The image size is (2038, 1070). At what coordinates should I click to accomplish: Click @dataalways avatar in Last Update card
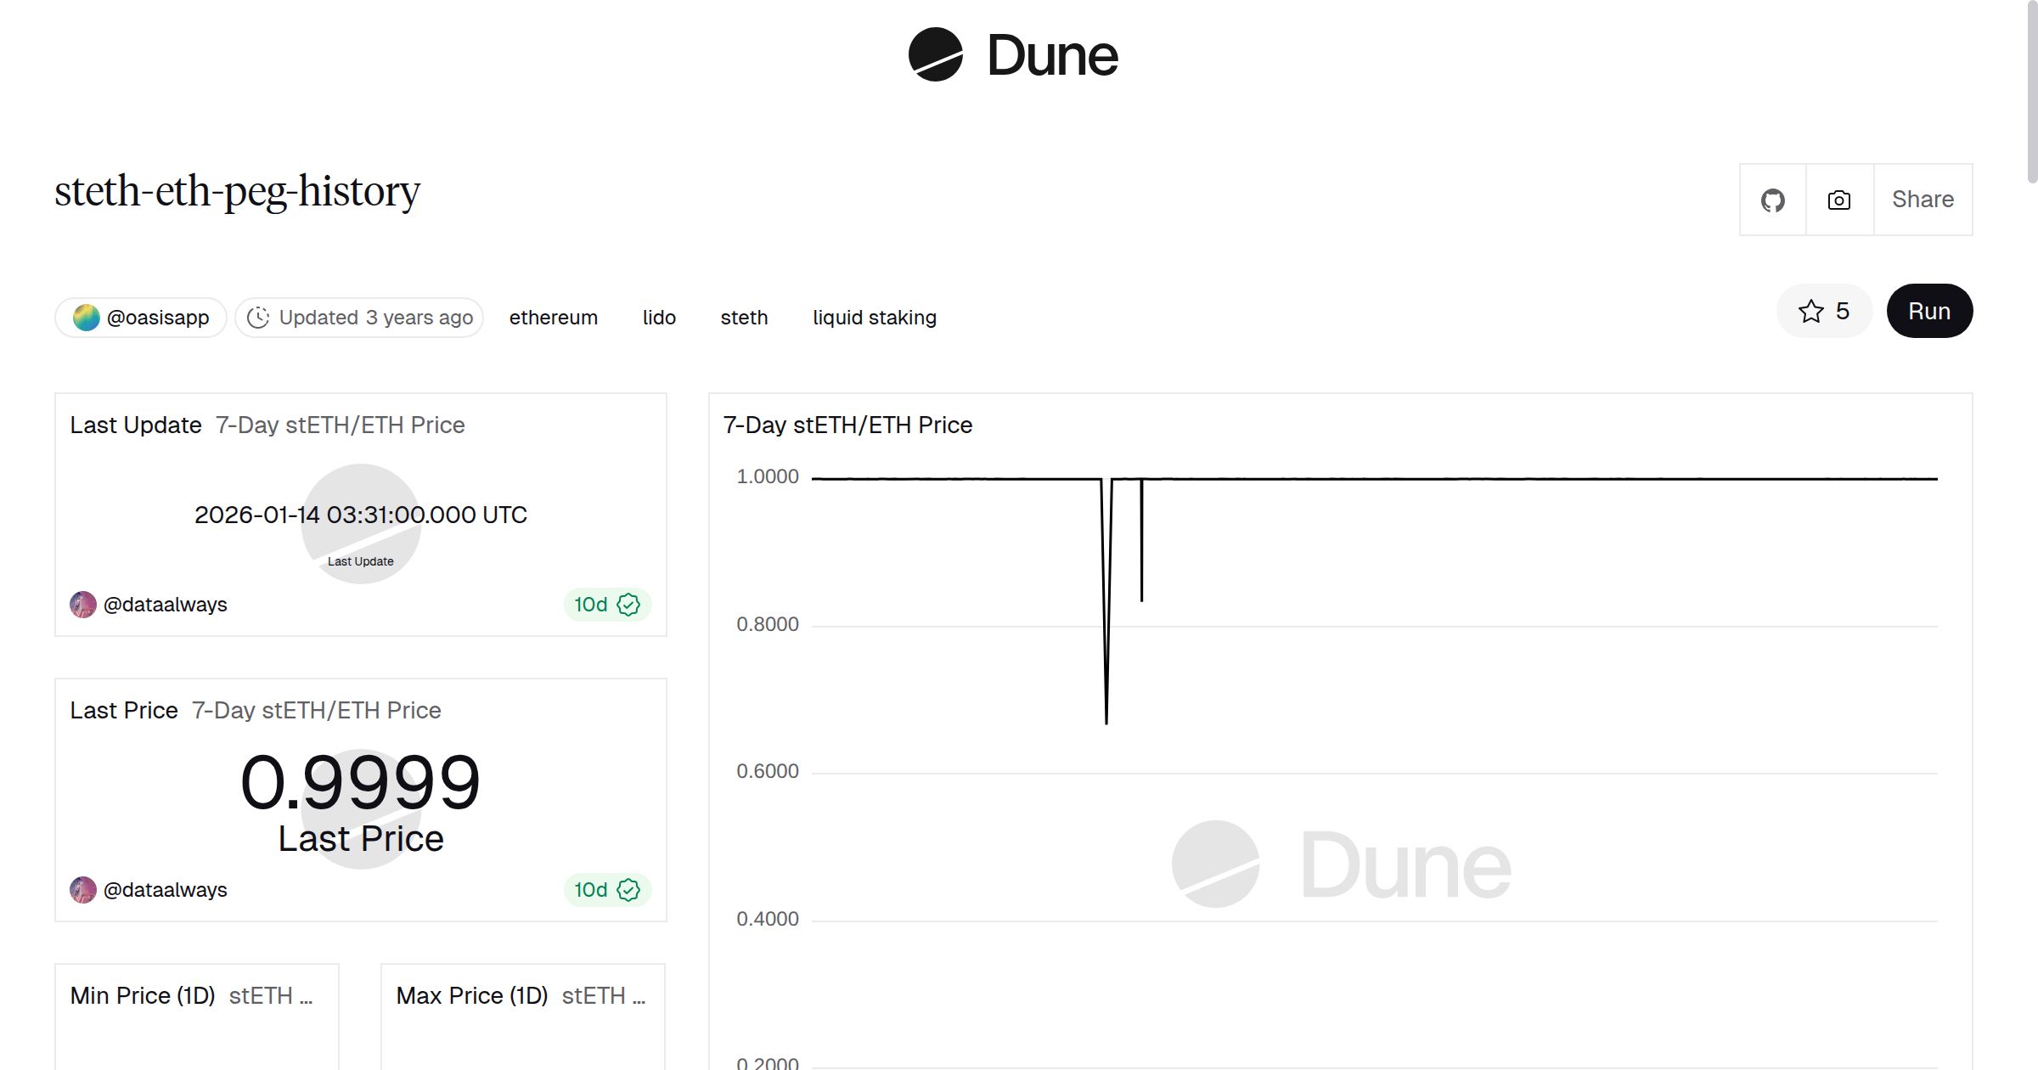[83, 605]
